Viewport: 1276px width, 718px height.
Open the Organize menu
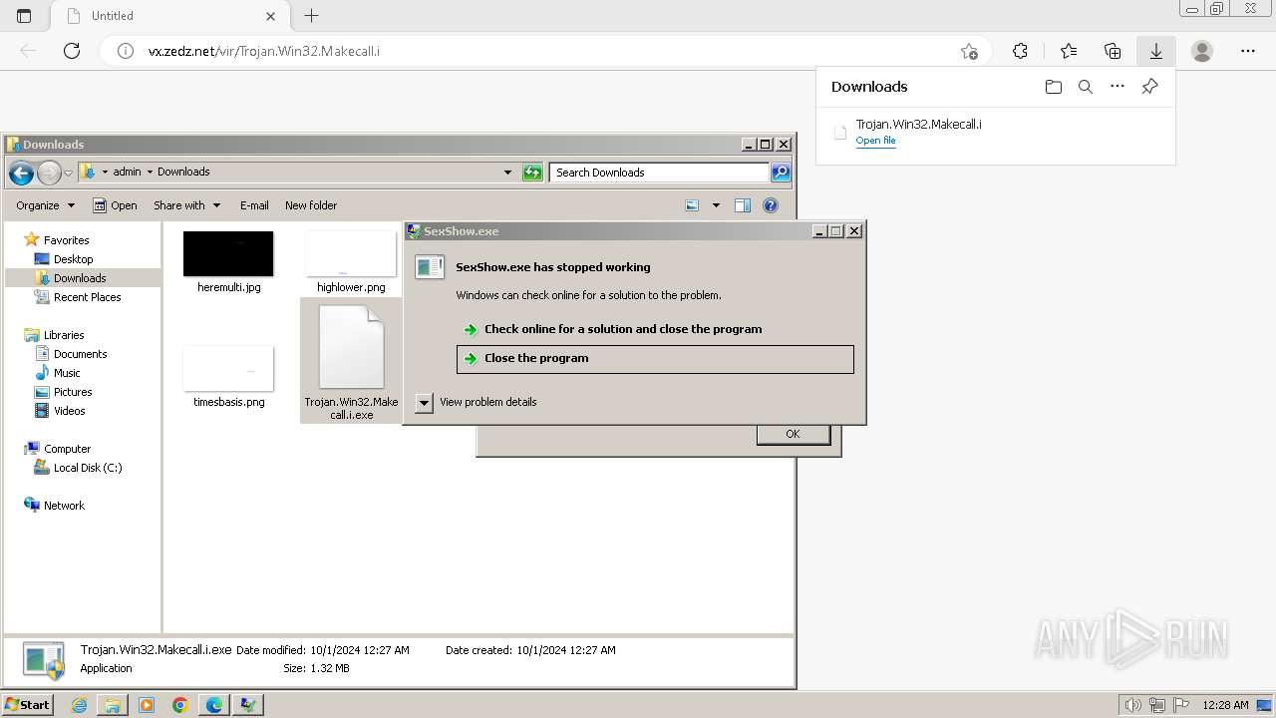[x=45, y=205]
